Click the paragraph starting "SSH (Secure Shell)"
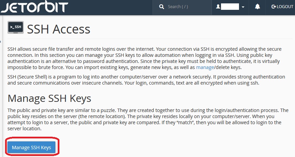The image size is (295, 157). point(146,80)
